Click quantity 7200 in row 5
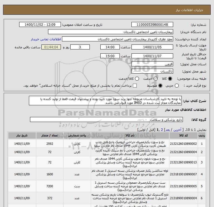The width and height of the screenshot is (214, 207). click(x=50, y=186)
